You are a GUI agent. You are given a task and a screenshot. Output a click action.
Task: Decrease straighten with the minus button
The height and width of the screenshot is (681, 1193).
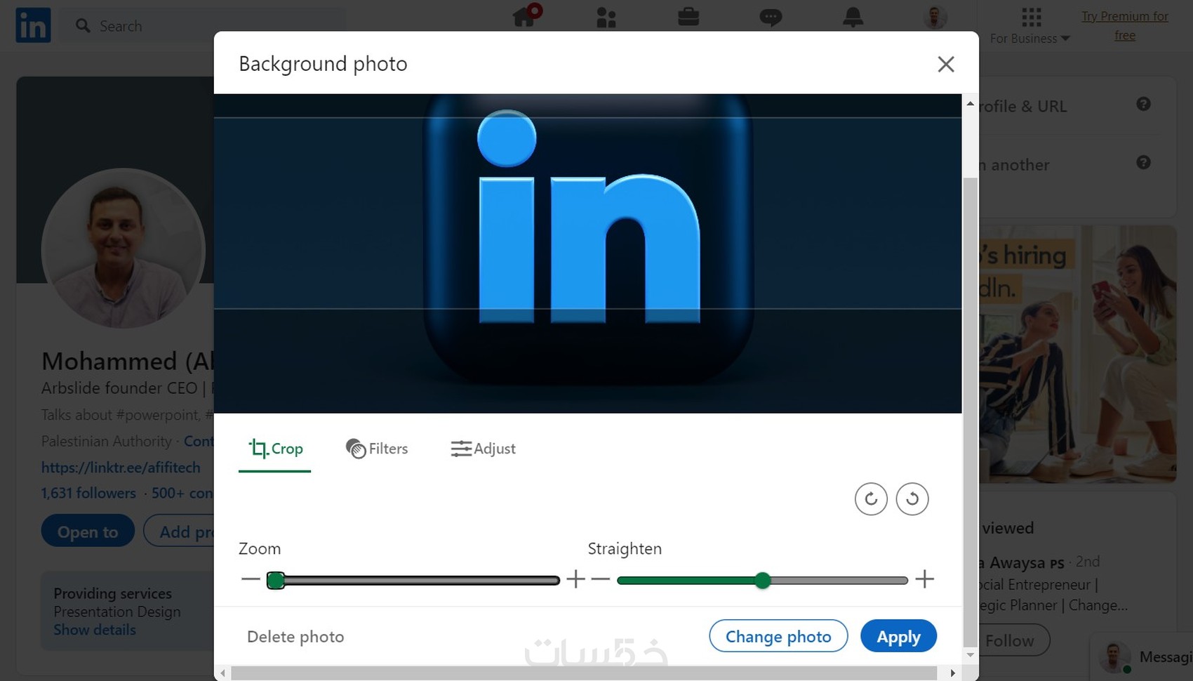tap(601, 579)
